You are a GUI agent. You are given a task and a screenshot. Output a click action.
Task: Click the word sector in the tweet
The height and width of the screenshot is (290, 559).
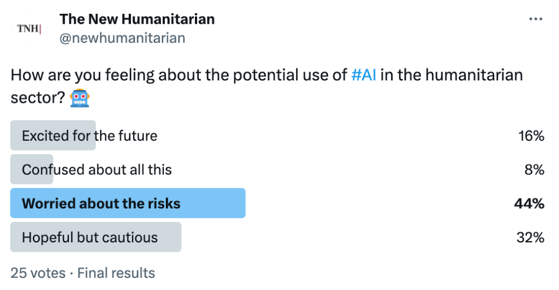coord(38,97)
